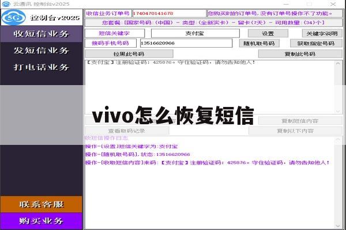This screenshot has height=230, width=346.
Task: Click SMS box scrollbar up arrow
Action: pyautogui.click(x=338, y=63)
